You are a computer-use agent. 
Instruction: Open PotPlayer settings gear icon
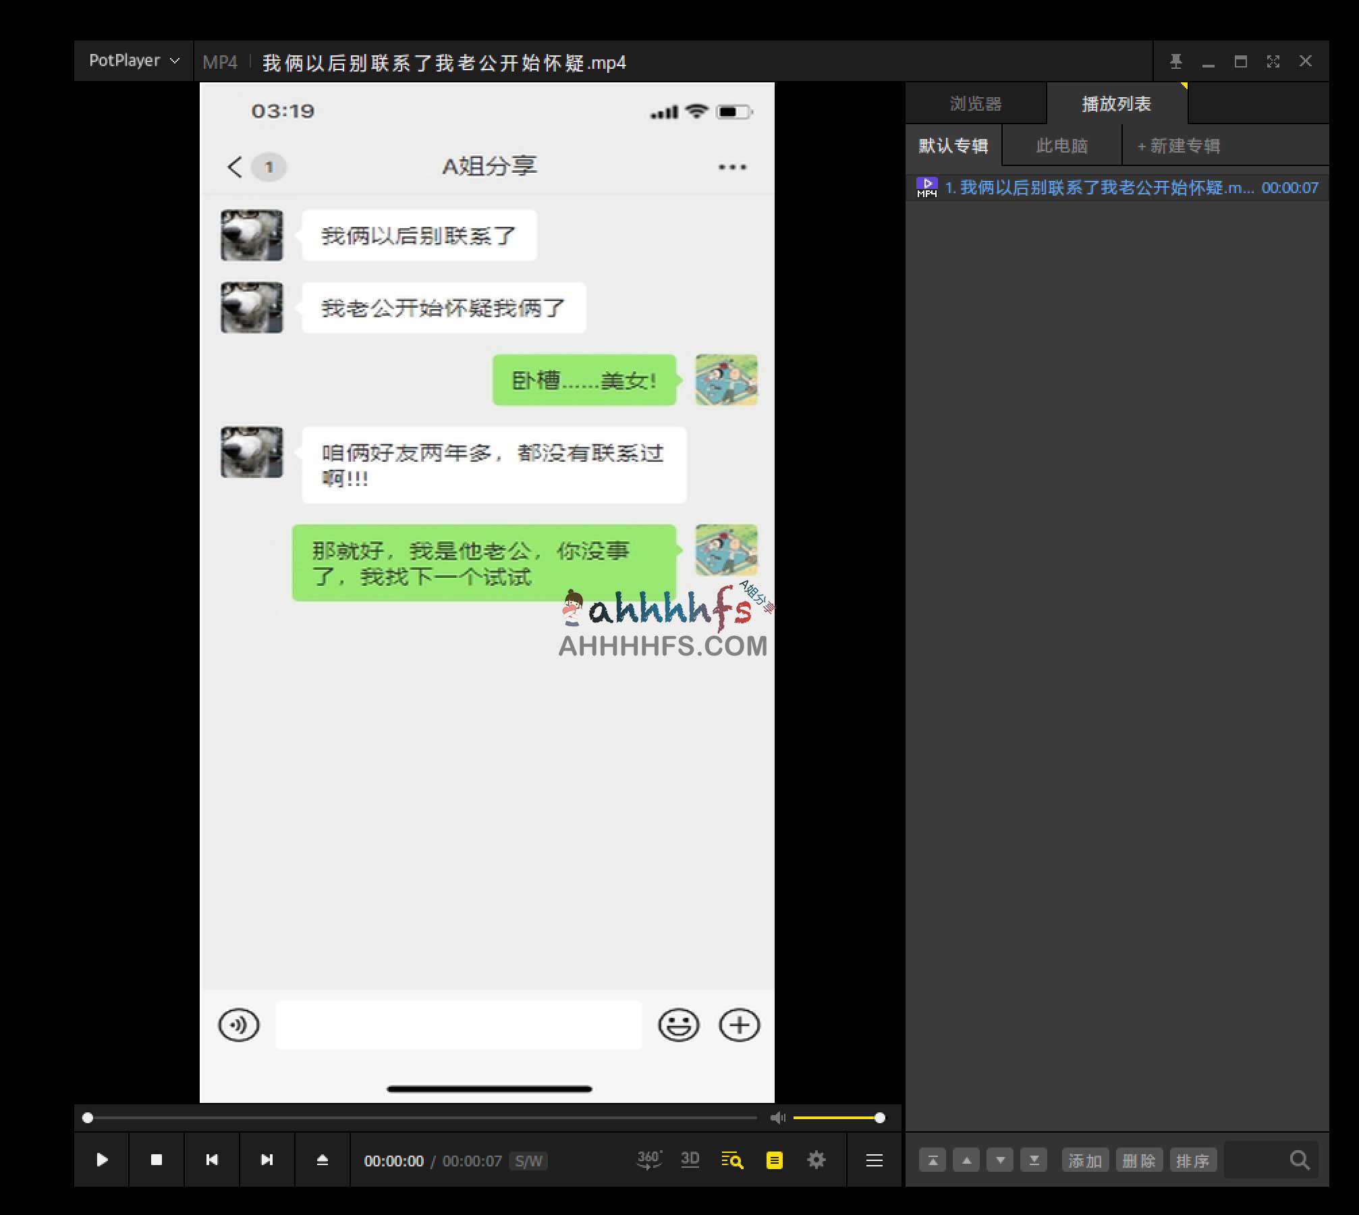point(816,1160)
